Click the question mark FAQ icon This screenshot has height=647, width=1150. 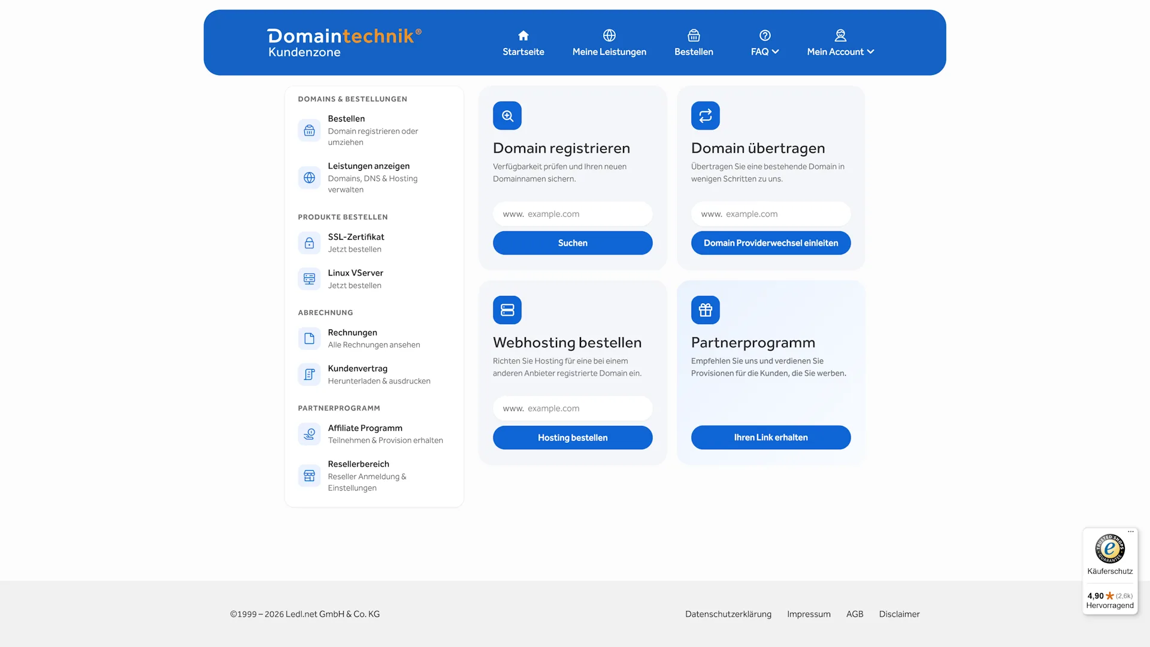point(765,35)
